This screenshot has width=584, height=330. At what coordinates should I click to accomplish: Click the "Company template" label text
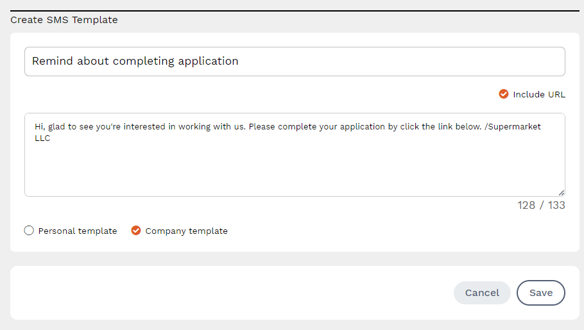[186, 231]
